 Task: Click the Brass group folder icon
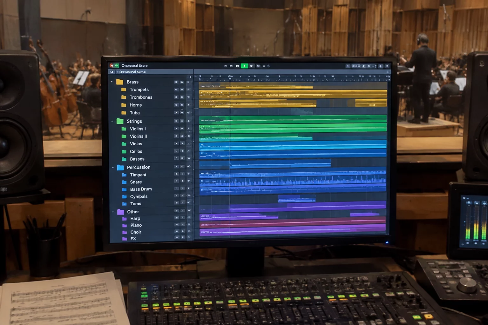(x=120, y=82)
